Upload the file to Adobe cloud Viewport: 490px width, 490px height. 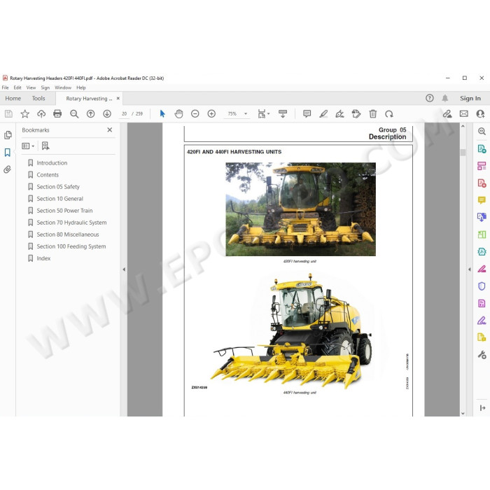pyautogui.click(x=41, y=113)
